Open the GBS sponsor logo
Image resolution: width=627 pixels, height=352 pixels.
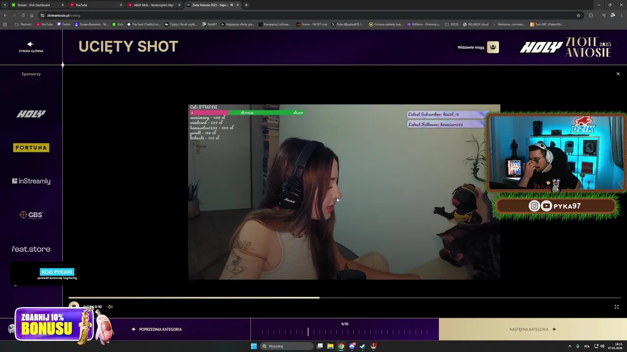[31, 215]
